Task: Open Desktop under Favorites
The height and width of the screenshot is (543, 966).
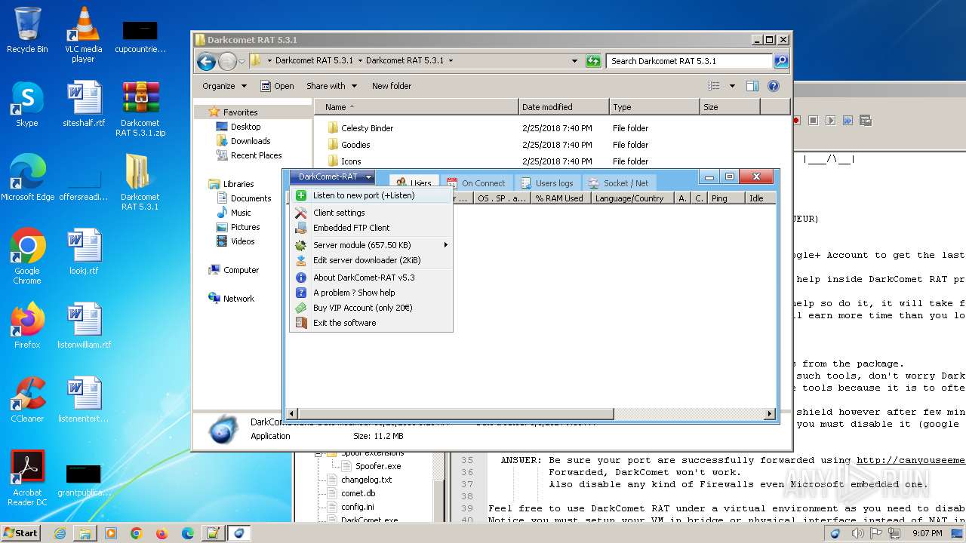Action: [245, 127]
